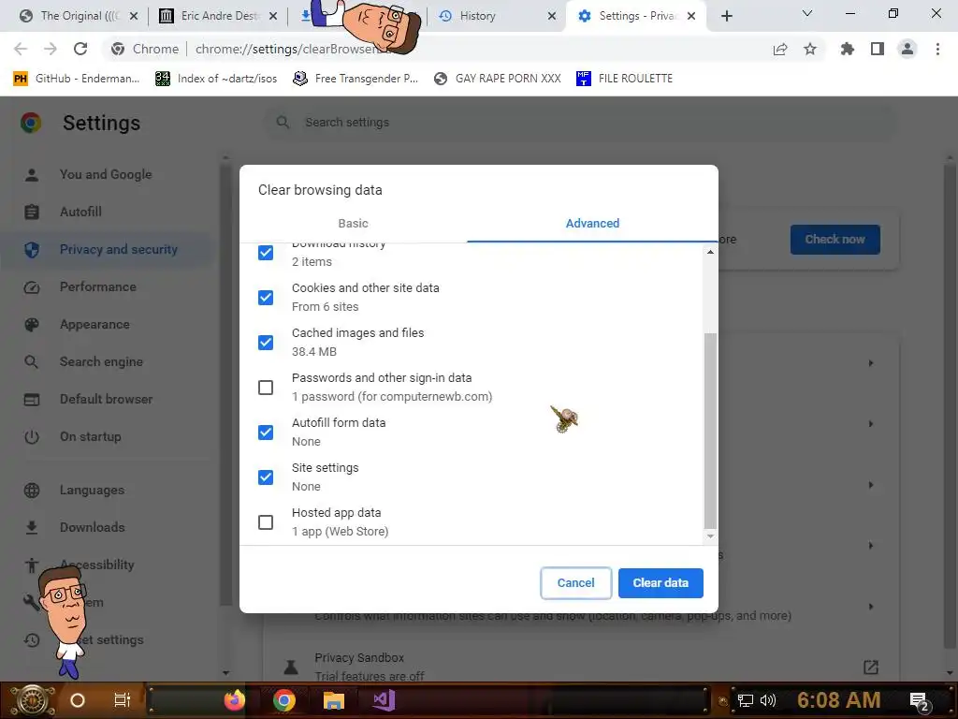Switch to the Basic tab
This screenshot has width=958, height=719.
tap(353, 223)
